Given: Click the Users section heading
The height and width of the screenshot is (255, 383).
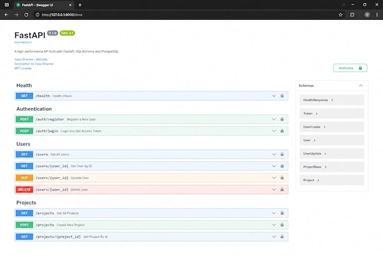Looking at the screenshot, I should [x=23, y=144].
